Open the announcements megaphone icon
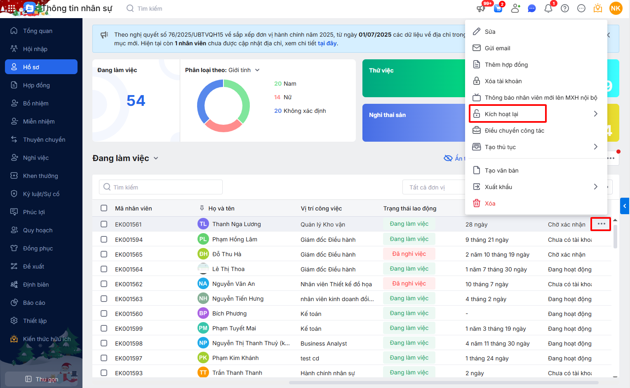Image resolution: width=630 pixels, height=388 pixels. click(481, 8)
